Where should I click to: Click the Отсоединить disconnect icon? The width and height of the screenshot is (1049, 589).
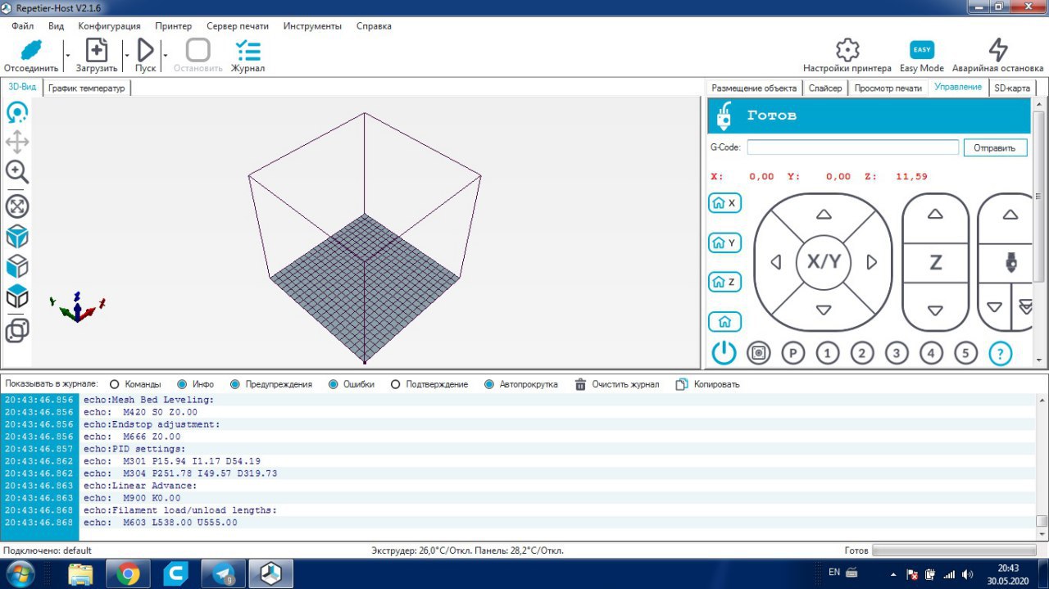(30, 50)
